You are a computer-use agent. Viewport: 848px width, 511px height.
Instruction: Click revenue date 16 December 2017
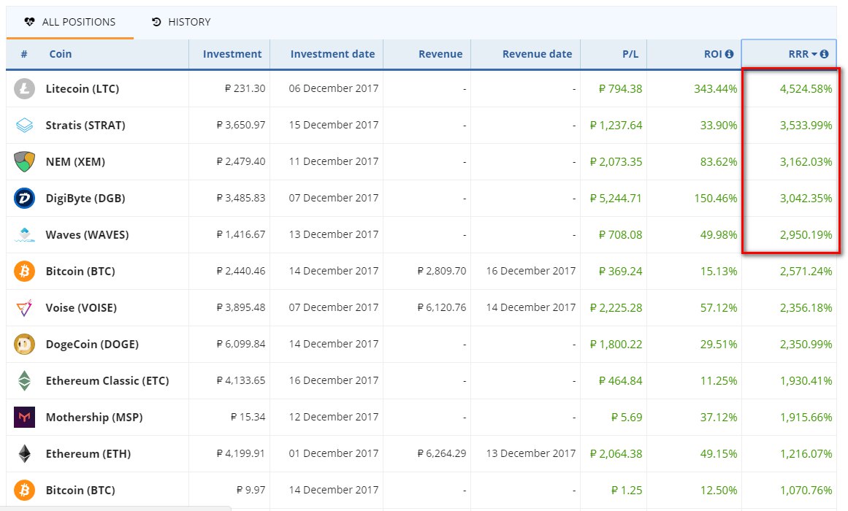pos(531,272)
